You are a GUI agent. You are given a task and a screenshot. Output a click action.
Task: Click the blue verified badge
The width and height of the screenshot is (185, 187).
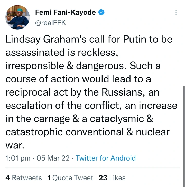(x=101, y=12)
